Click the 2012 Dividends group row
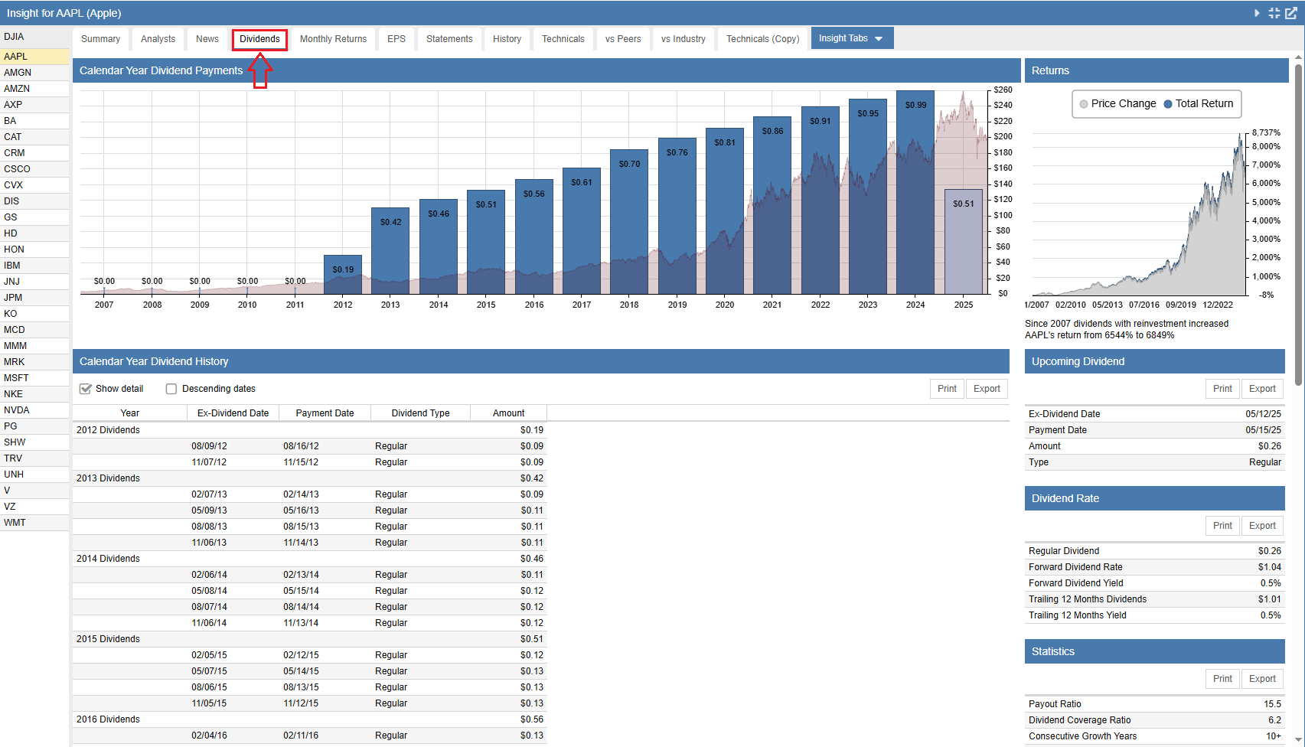 (x=310, y=430)
